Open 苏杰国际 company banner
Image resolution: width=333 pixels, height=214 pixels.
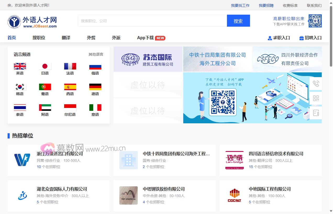tap(148, 59)
